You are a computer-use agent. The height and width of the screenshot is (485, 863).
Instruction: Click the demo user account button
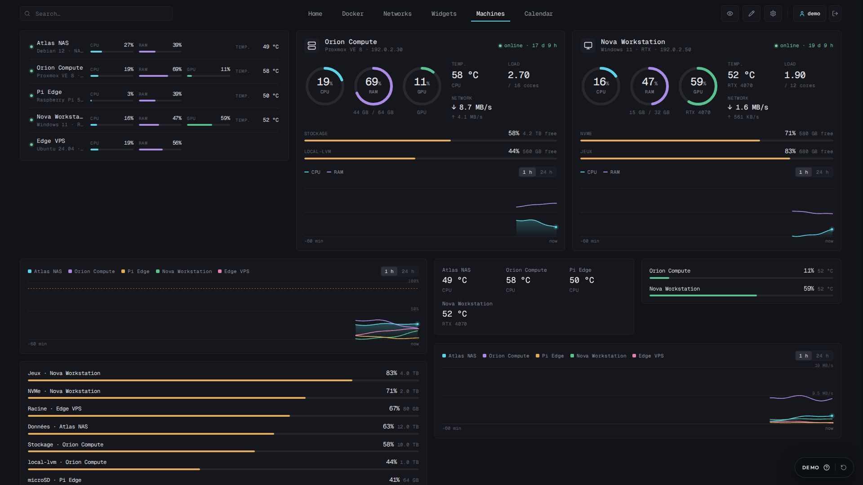810,13
